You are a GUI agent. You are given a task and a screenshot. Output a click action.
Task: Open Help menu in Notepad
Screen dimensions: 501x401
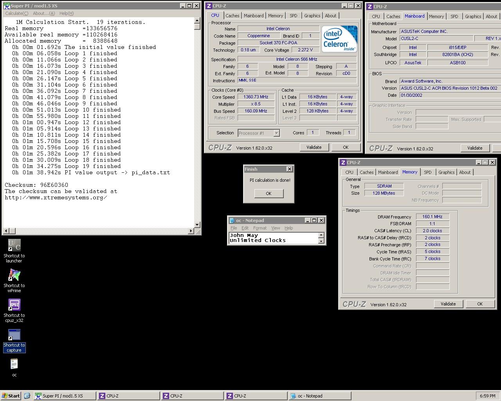(x=288, y=228)
